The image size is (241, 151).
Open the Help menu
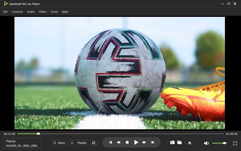[65, 12]
